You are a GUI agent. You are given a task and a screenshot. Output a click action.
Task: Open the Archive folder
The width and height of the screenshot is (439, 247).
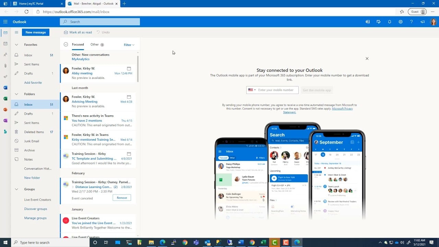point(35,150)
